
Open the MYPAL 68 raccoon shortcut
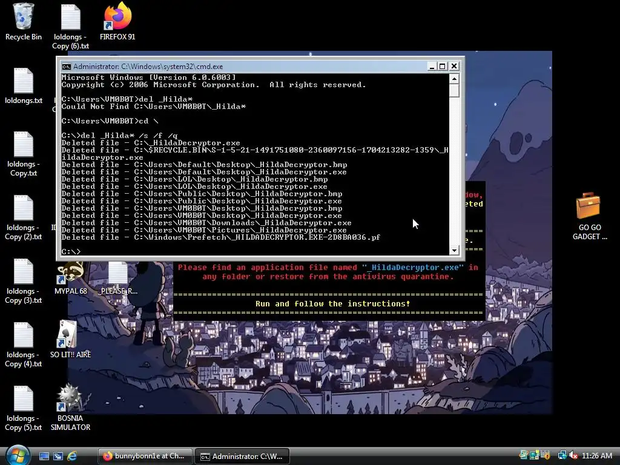coord(70,279)
